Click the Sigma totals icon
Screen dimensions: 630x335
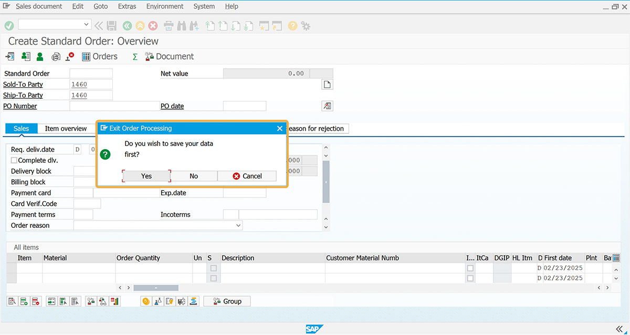click(135, 57)
